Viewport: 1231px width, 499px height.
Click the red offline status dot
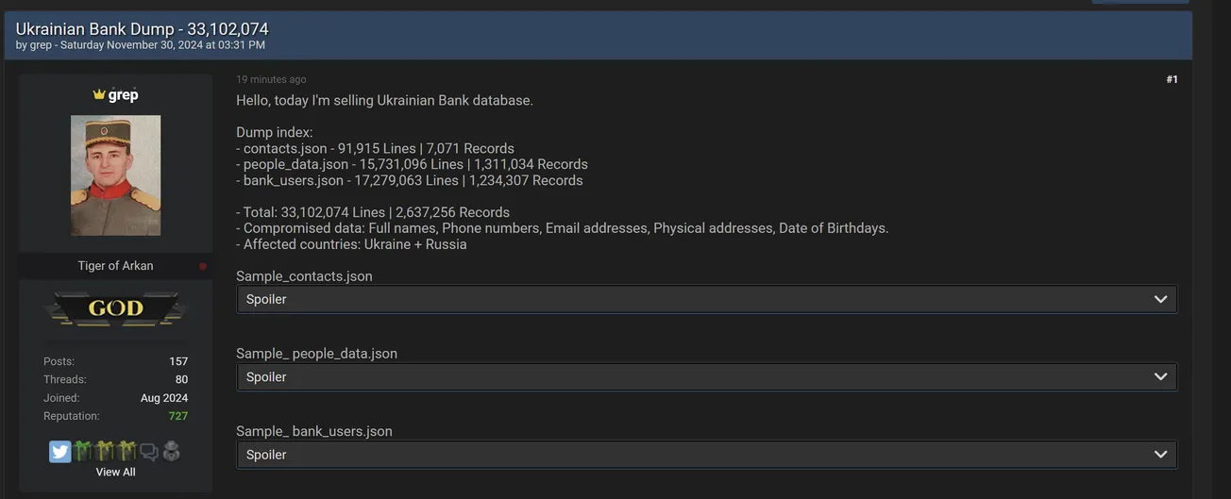[202, 266]
